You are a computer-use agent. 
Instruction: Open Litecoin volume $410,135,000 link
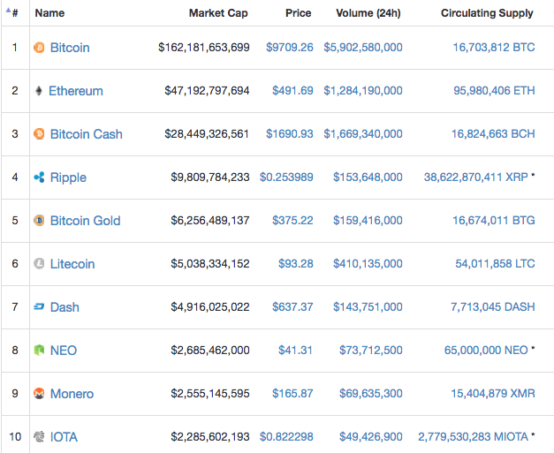click(368, 264)
